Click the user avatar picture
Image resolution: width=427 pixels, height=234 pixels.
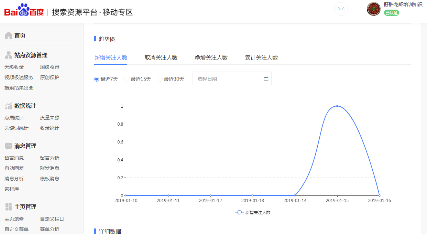pyautogui.click(x=374, y=9)
